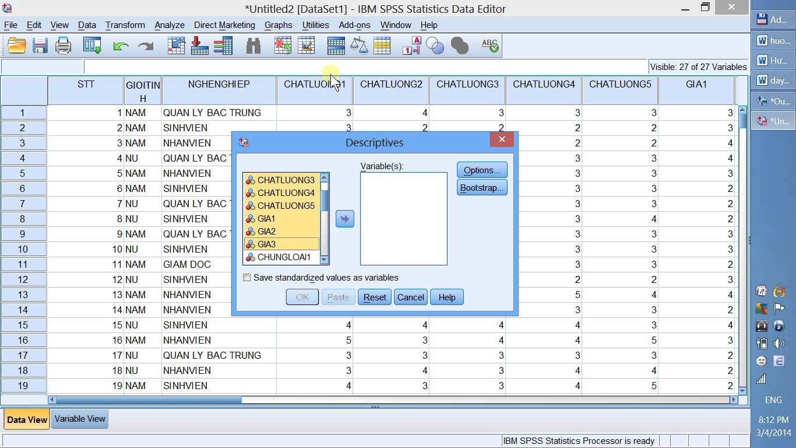The height and width of the screenshot is (448, 796).
Task: Click the Action Center flag tray icon
Action: point(779,308)
